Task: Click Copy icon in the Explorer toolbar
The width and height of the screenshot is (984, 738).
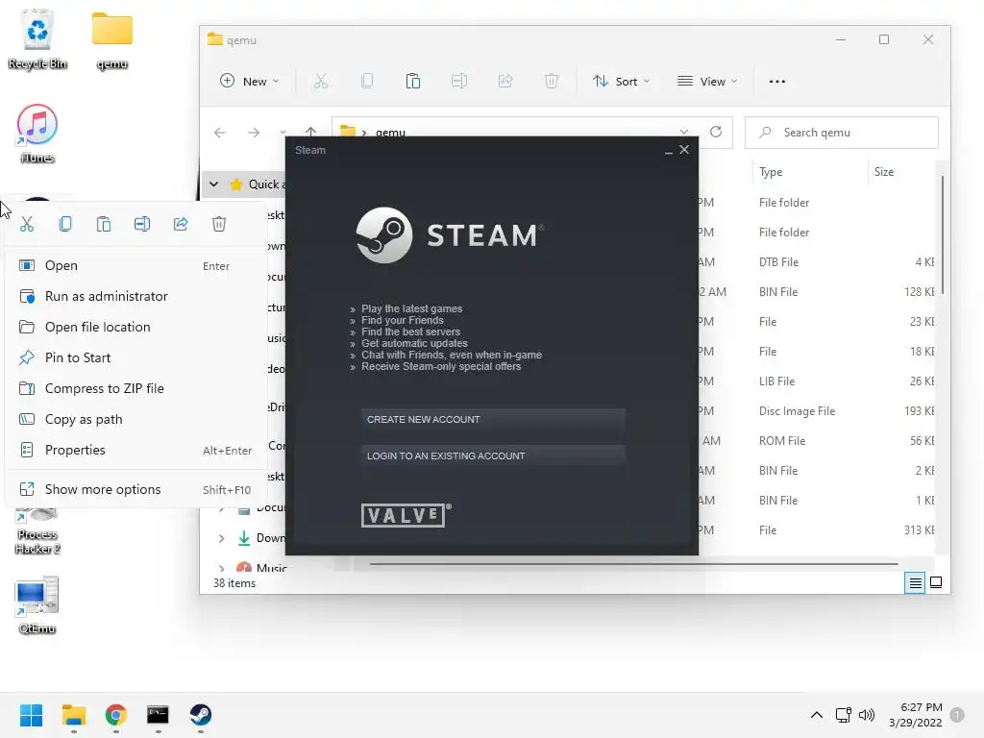Action: pos(367,81)
